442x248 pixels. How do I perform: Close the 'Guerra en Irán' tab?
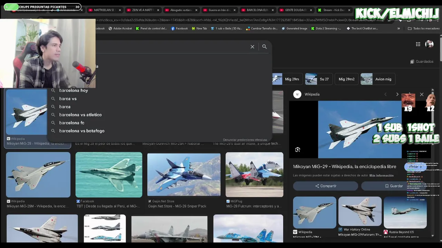coord(234,10)
